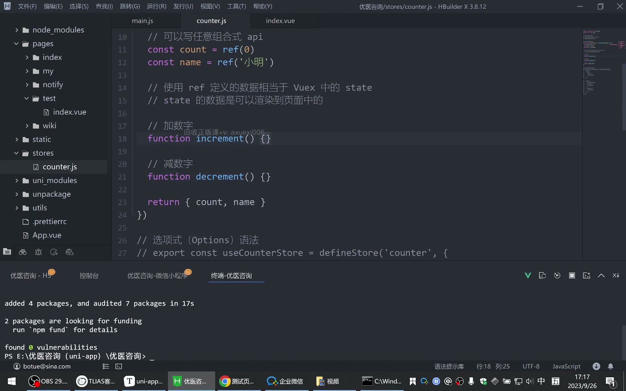The width and height of the screenshot is (626, 391).
Task: Click the JavaScript language mode button
Action: 566,367
